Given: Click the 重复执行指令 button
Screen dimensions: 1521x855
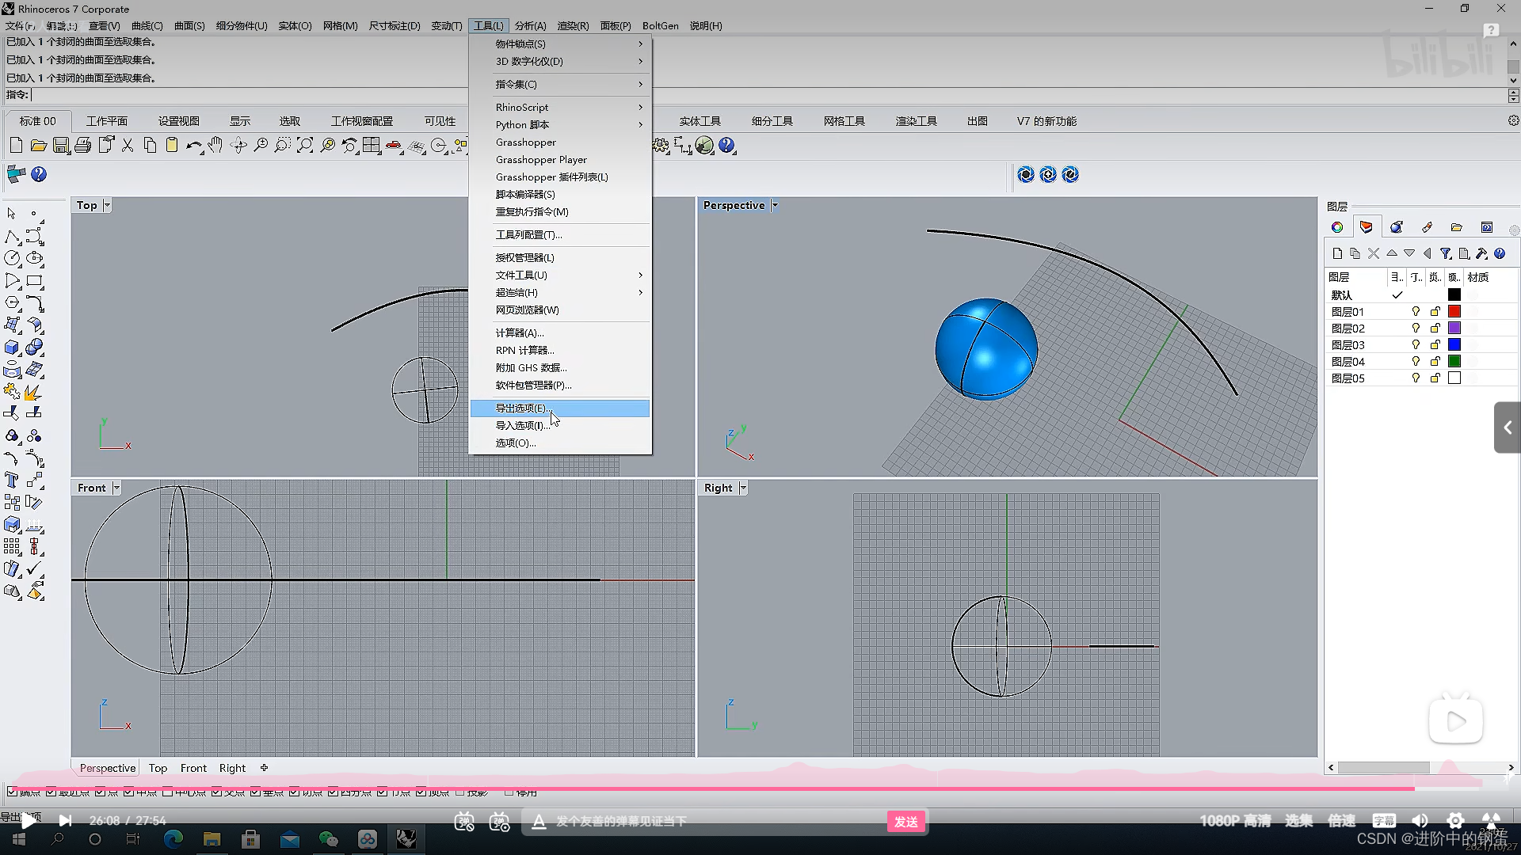Looking at the screenshot, I should point(533,212).
